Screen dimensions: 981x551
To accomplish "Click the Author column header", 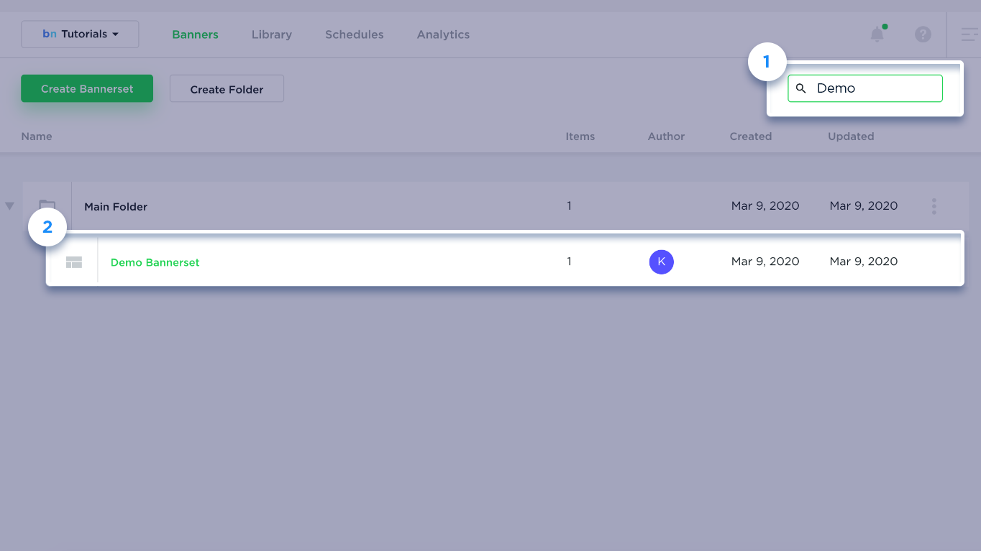I will coord(666,136).
